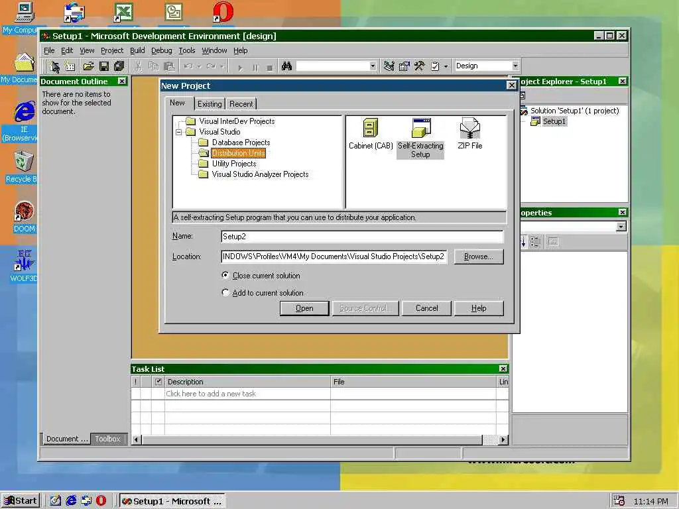This screenshot has height=509, width=679.
Task: Click the Save All toolbar icon
Action: click(119, 66)
